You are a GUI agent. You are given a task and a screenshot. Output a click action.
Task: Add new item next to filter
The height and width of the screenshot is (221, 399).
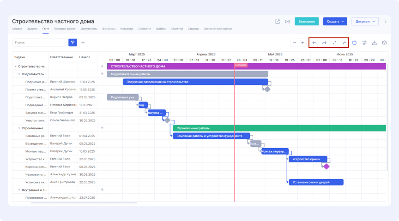click(83, 42)
